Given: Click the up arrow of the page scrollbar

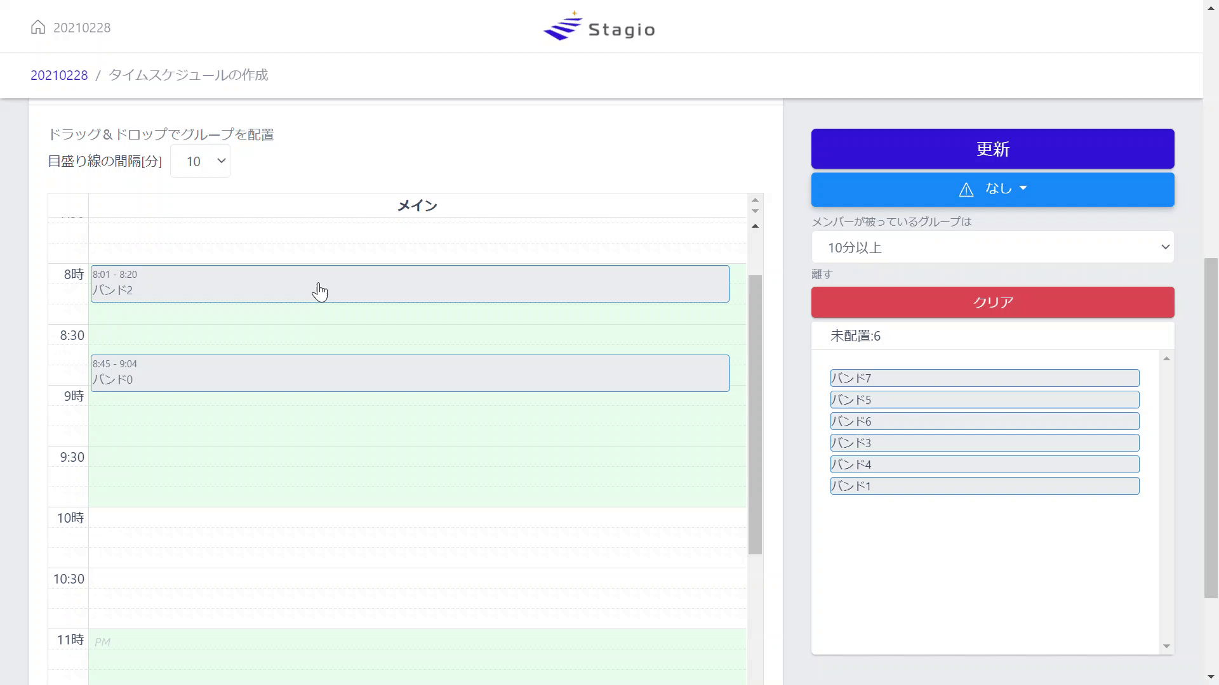Looking at the screenshot, I should 1211,8.
